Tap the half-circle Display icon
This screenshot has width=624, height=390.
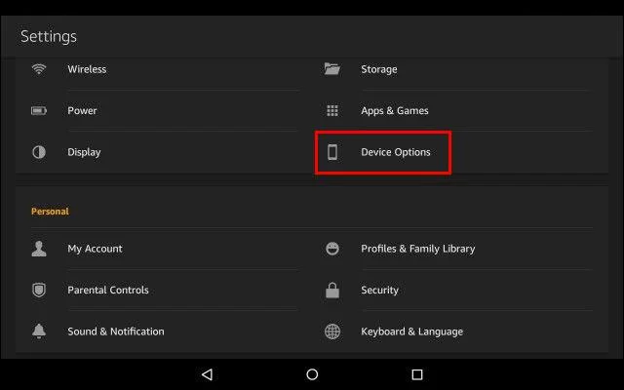pyautogui.click(x=39, y=152)
